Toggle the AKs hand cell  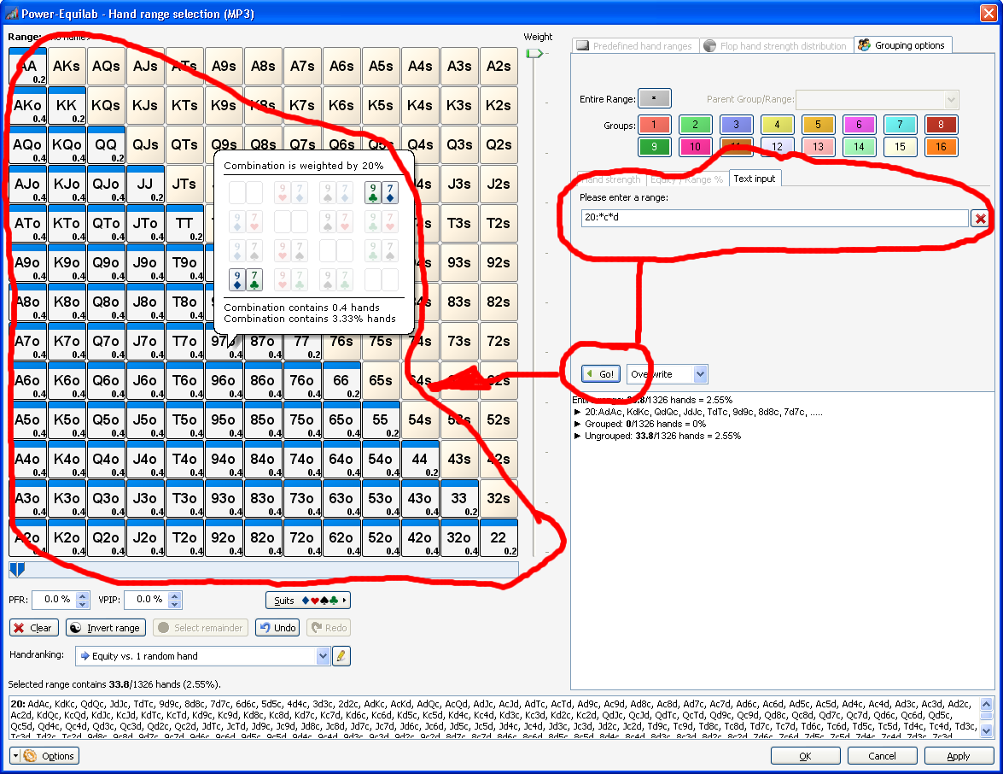pyautogui.click(x=67, y=67)
